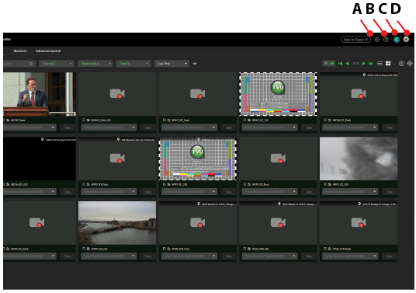The image size is (416, 293).
Task: Toggle bookmark on the second-row TVU pattern source
Action: click(165, 184)
